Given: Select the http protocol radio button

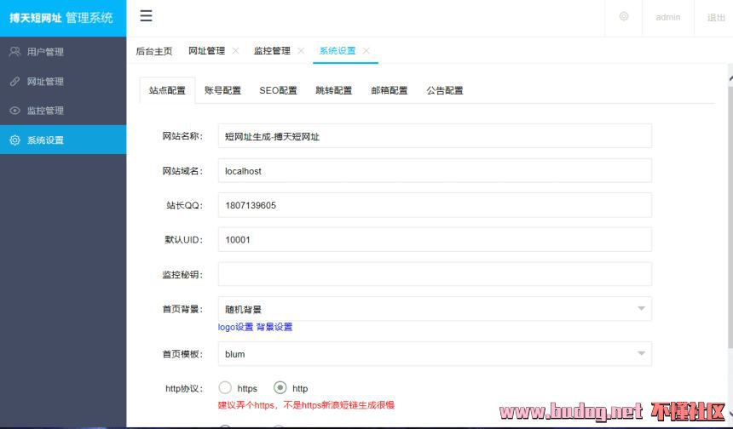Looking at the screenshot, I should [280, 388].
